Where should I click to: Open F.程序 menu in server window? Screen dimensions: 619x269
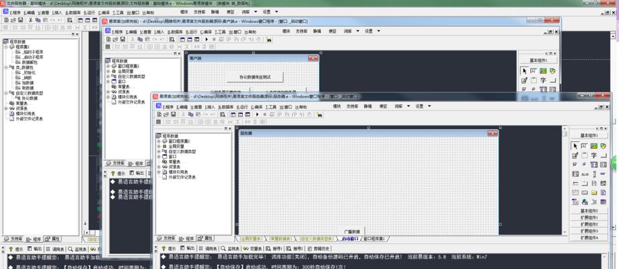pos(169,107)
